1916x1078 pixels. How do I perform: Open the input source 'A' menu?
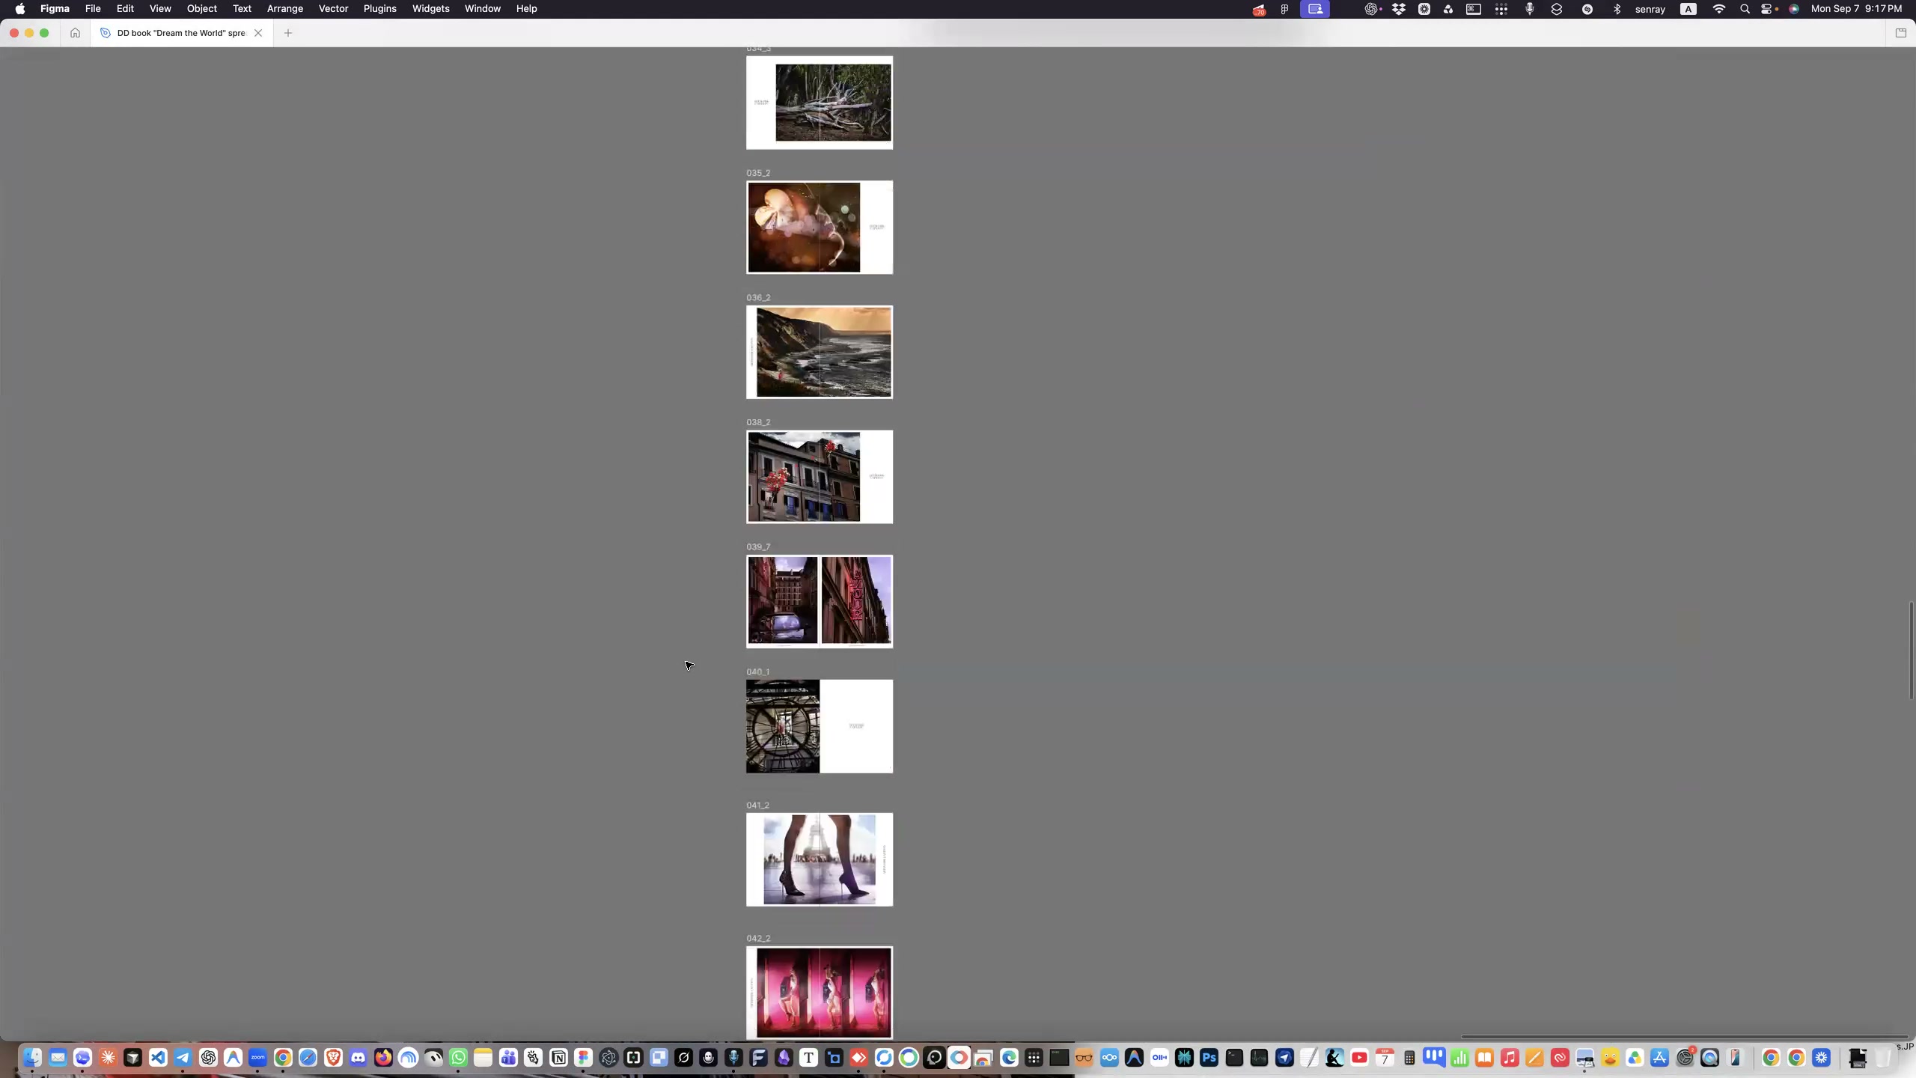[1688, 9]
